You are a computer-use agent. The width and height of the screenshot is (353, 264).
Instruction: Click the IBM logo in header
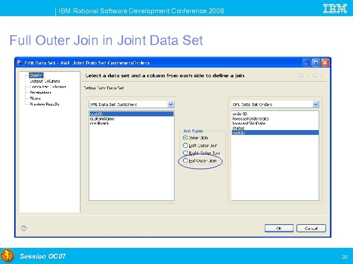pyautogui.click(x=335, y=8)
